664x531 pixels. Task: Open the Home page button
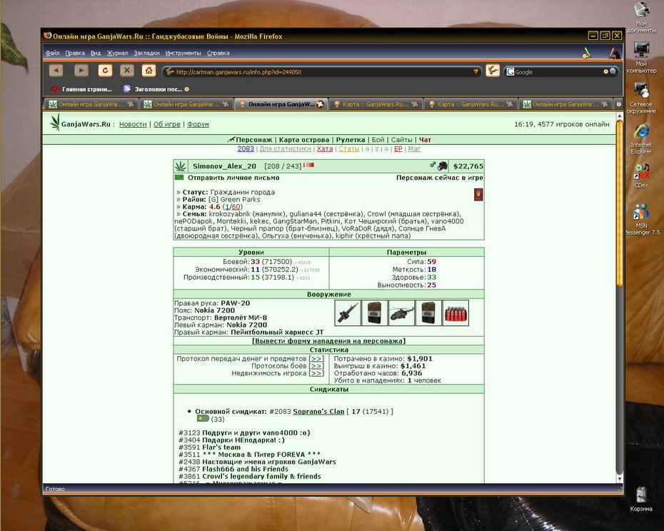[x=149, y=70]
